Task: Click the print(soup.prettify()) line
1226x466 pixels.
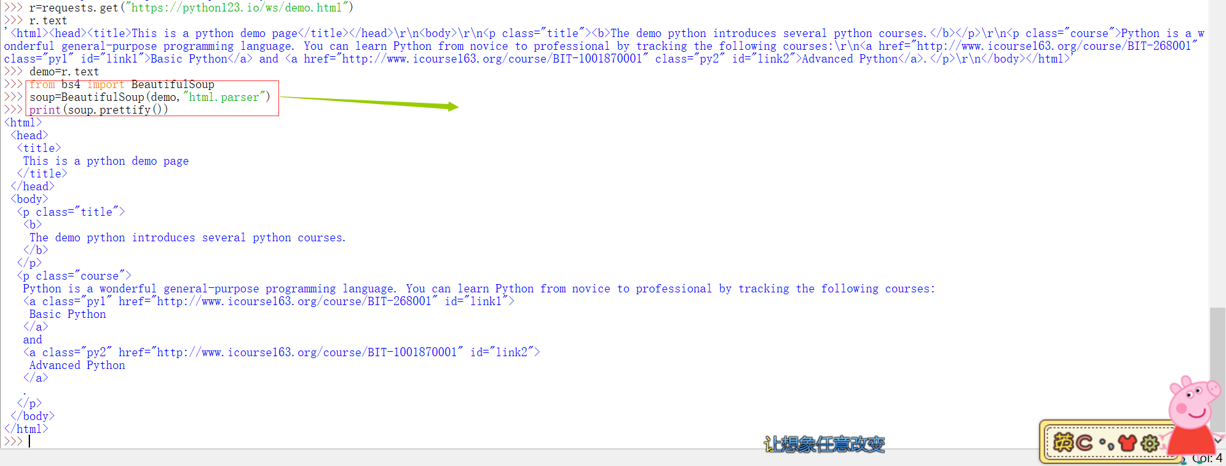Action: (x=99, y=110)
